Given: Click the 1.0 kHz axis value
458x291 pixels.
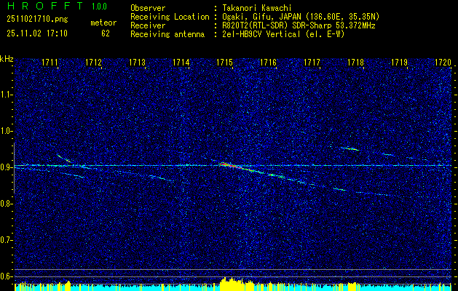Looking at the screenshot, I should click(7, 131).
